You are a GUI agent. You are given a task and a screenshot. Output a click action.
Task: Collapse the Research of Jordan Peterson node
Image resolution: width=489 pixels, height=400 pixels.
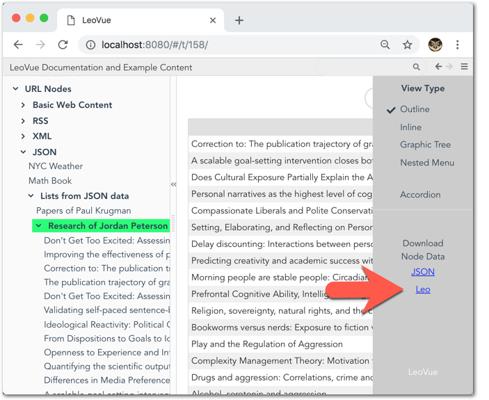[39, 225]
